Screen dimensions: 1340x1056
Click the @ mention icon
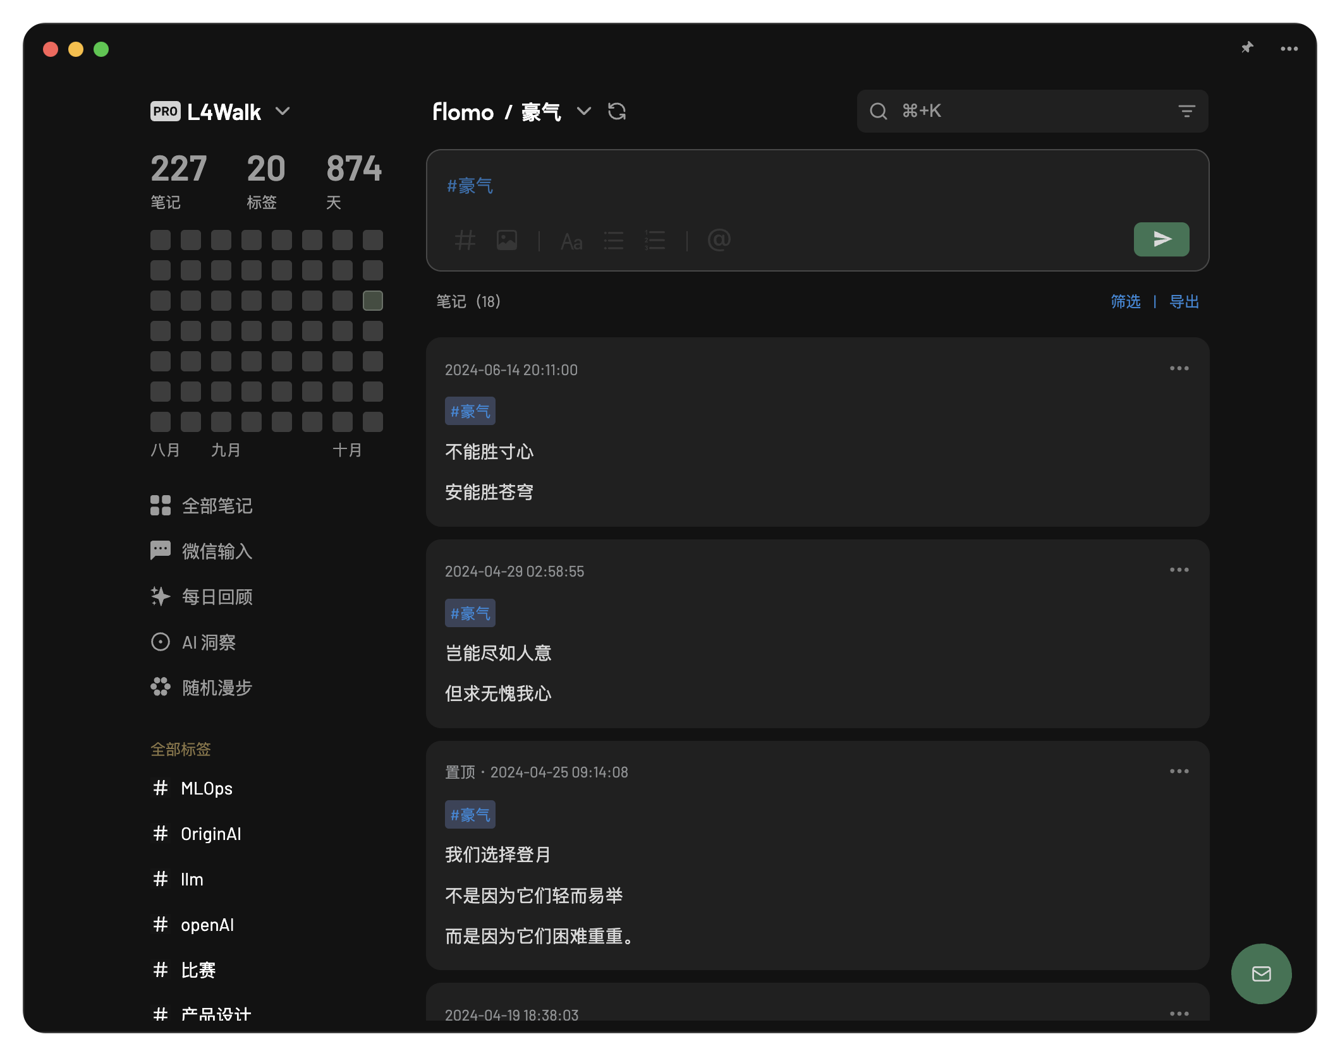coord(719,240)
